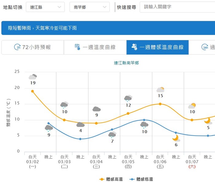215x182 pixels.
Task: Click the blue weather alert banner
Action: [107, 28]
